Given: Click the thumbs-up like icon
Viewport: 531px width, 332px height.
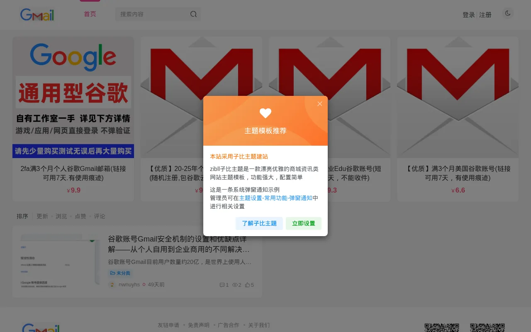Looking at the screenshot, I should 247,285.
